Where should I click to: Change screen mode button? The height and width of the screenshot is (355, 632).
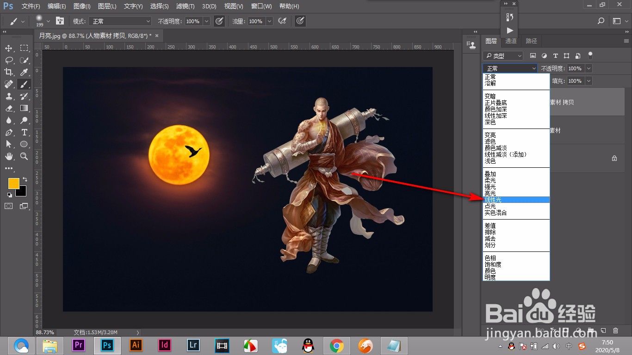coord(24,206)
